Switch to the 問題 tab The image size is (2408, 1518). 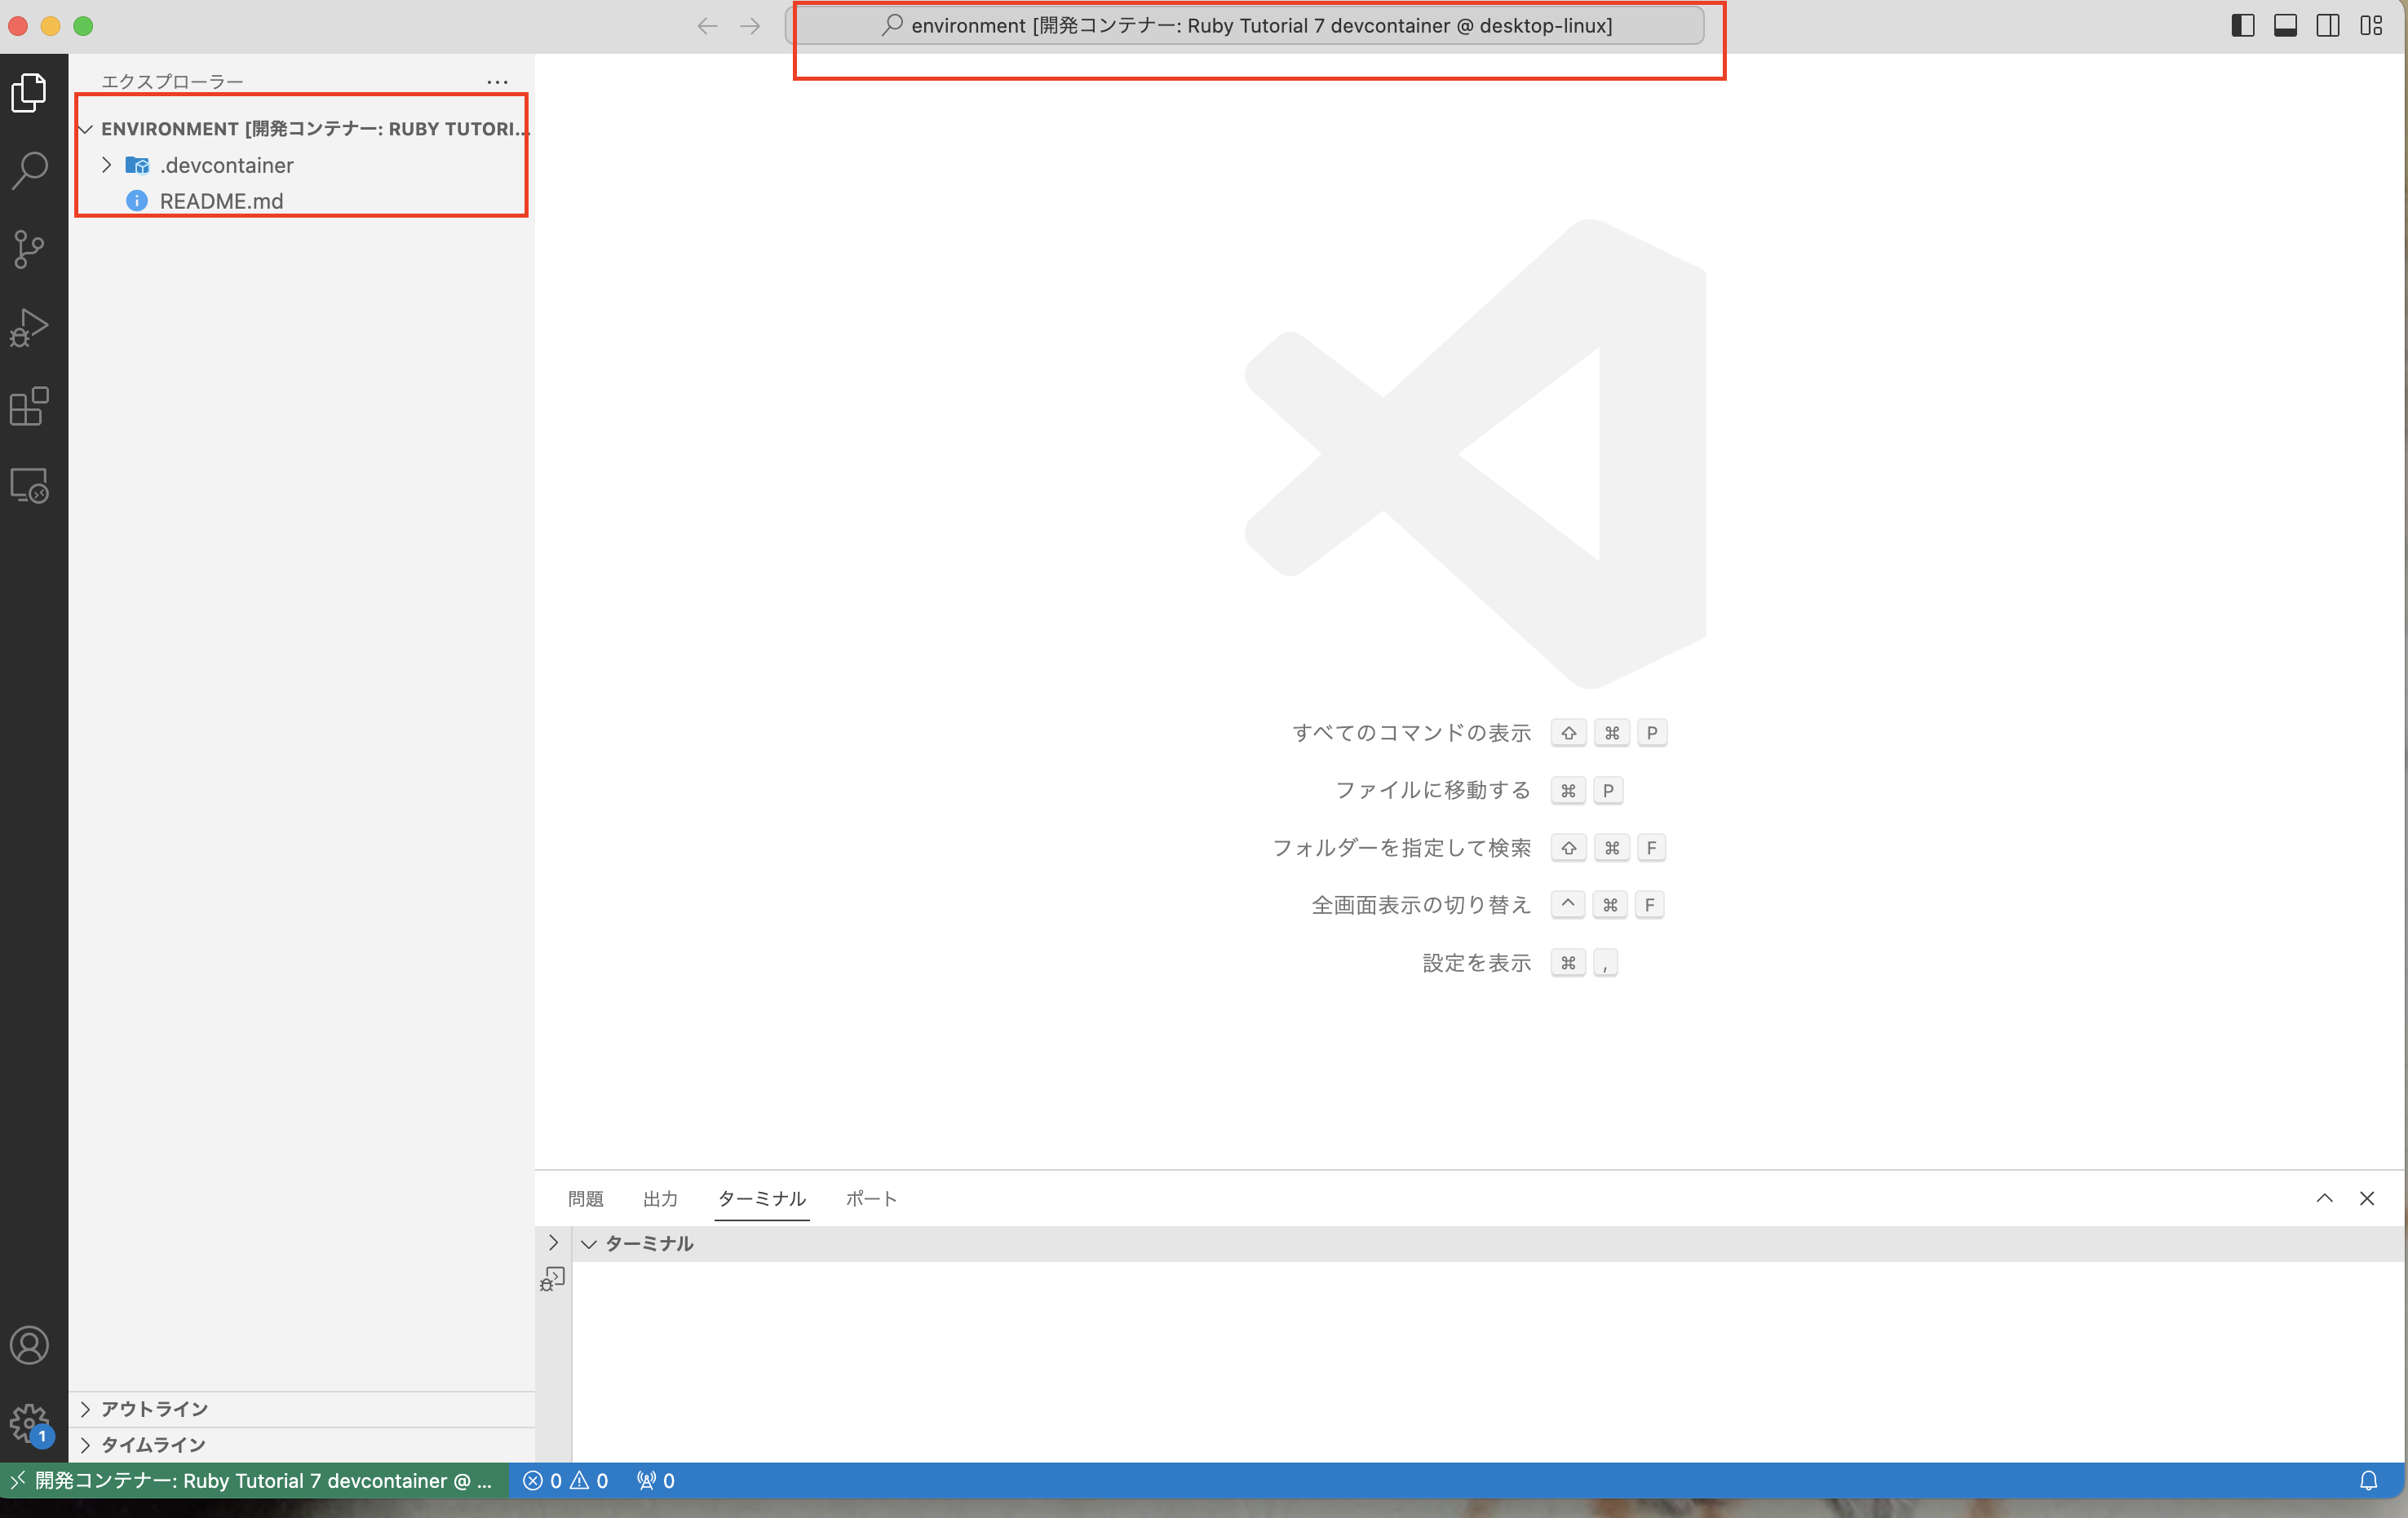click(585, 1198)
